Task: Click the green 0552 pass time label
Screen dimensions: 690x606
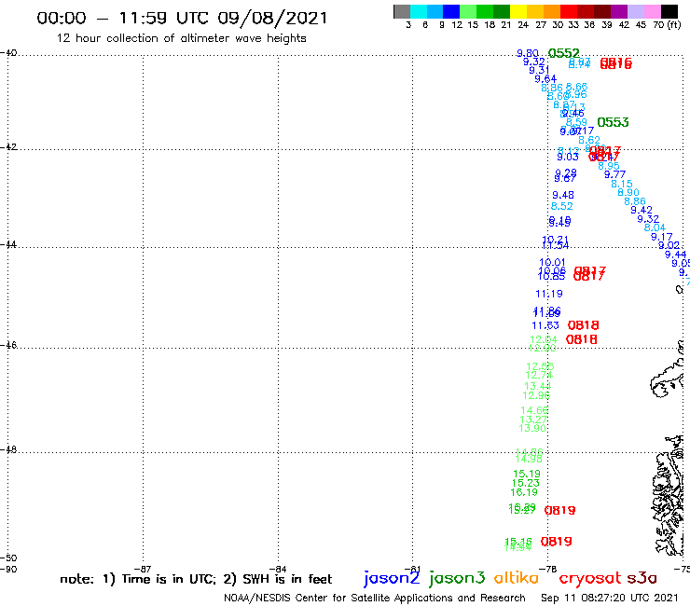Action: 564,53
